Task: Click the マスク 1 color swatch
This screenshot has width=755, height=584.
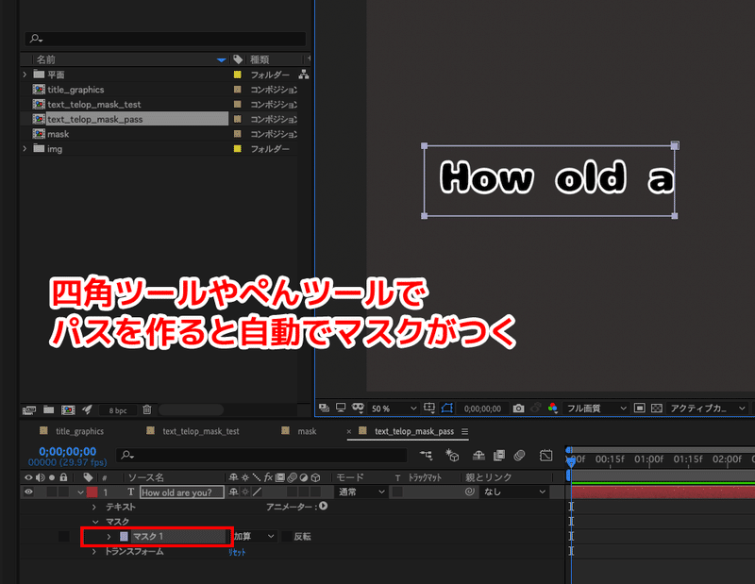Action: 124,536
